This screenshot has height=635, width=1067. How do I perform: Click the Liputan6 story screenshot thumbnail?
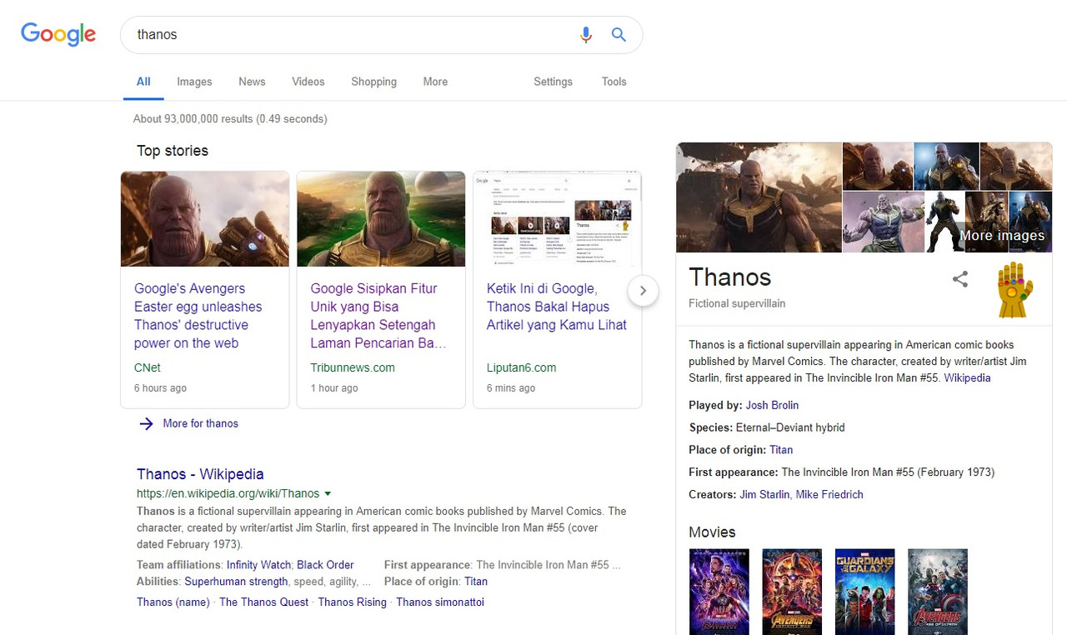(x=558, y=219)
